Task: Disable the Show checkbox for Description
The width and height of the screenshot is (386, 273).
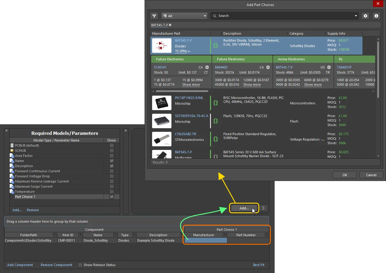Action: click(x=112, y=166)
